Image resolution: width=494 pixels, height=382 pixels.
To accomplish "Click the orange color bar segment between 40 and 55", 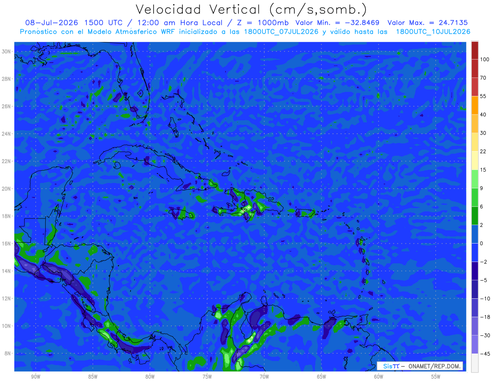I will pos(475,105).
